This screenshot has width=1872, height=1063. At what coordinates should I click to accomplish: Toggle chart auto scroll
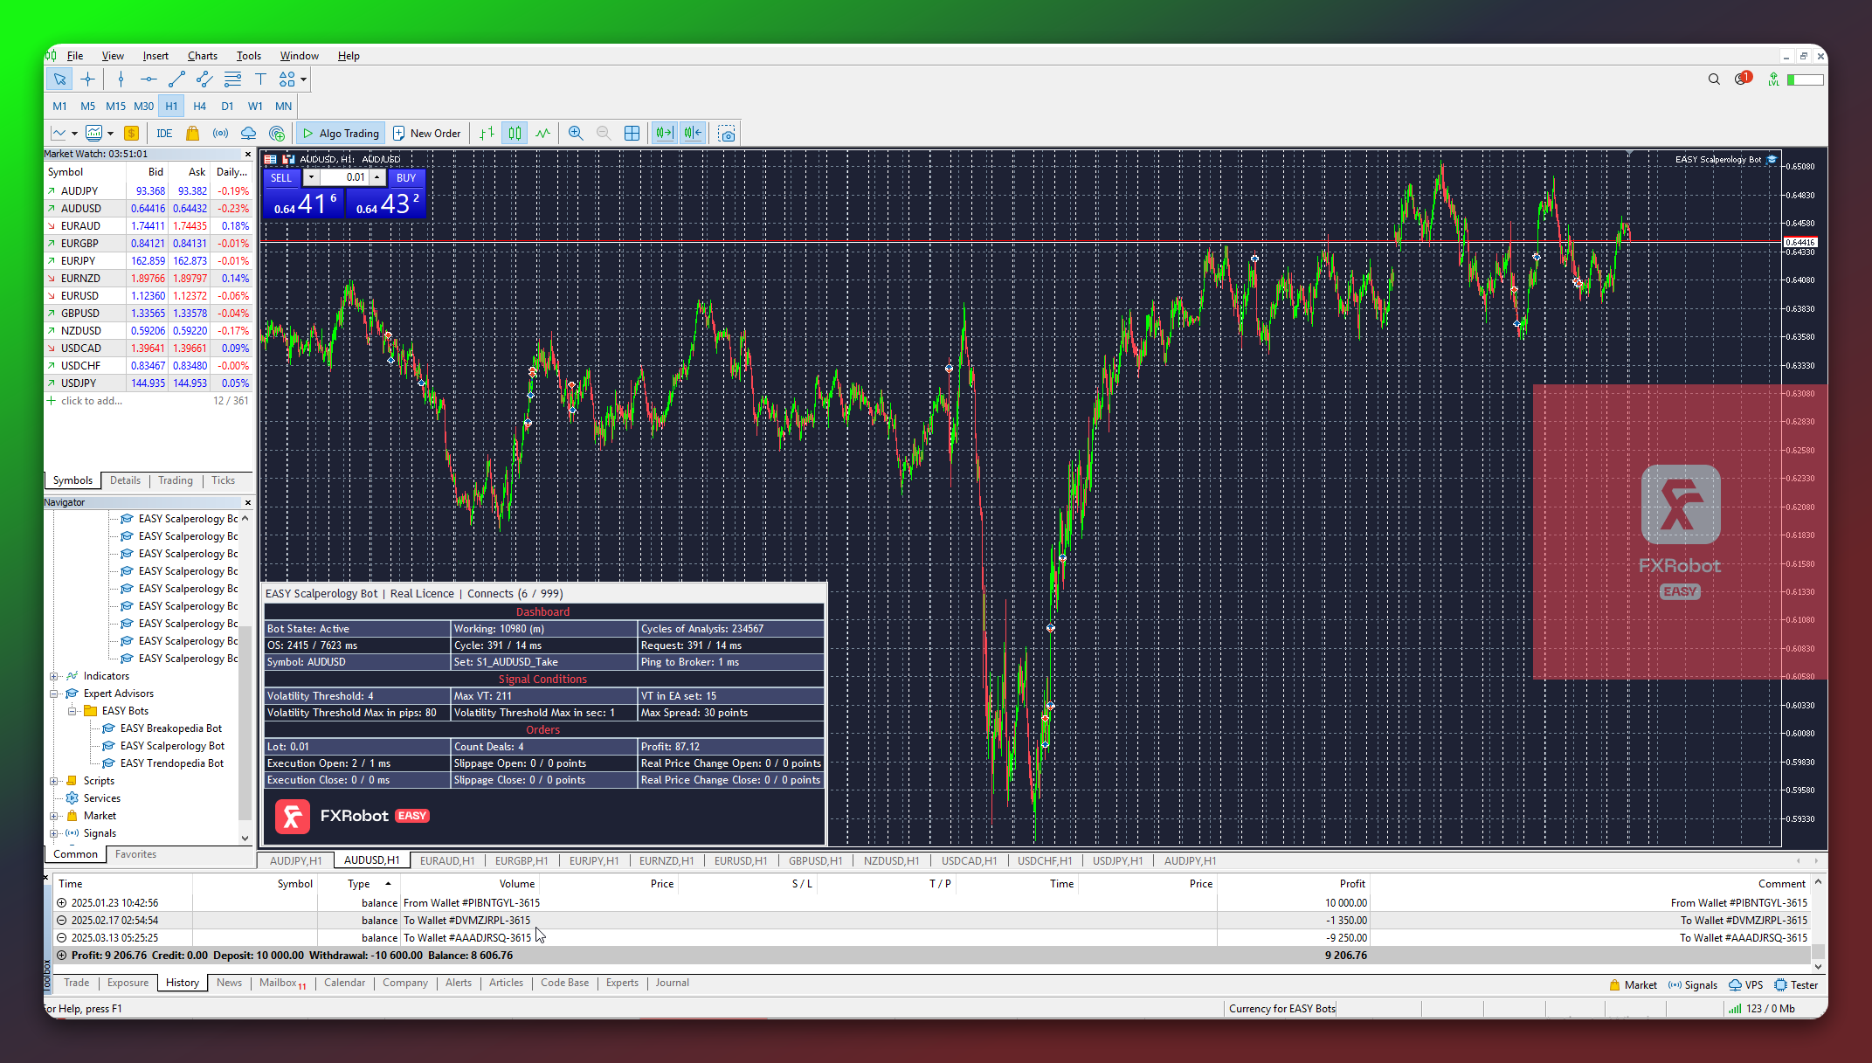pyautogui.click(x=664, y=134)
